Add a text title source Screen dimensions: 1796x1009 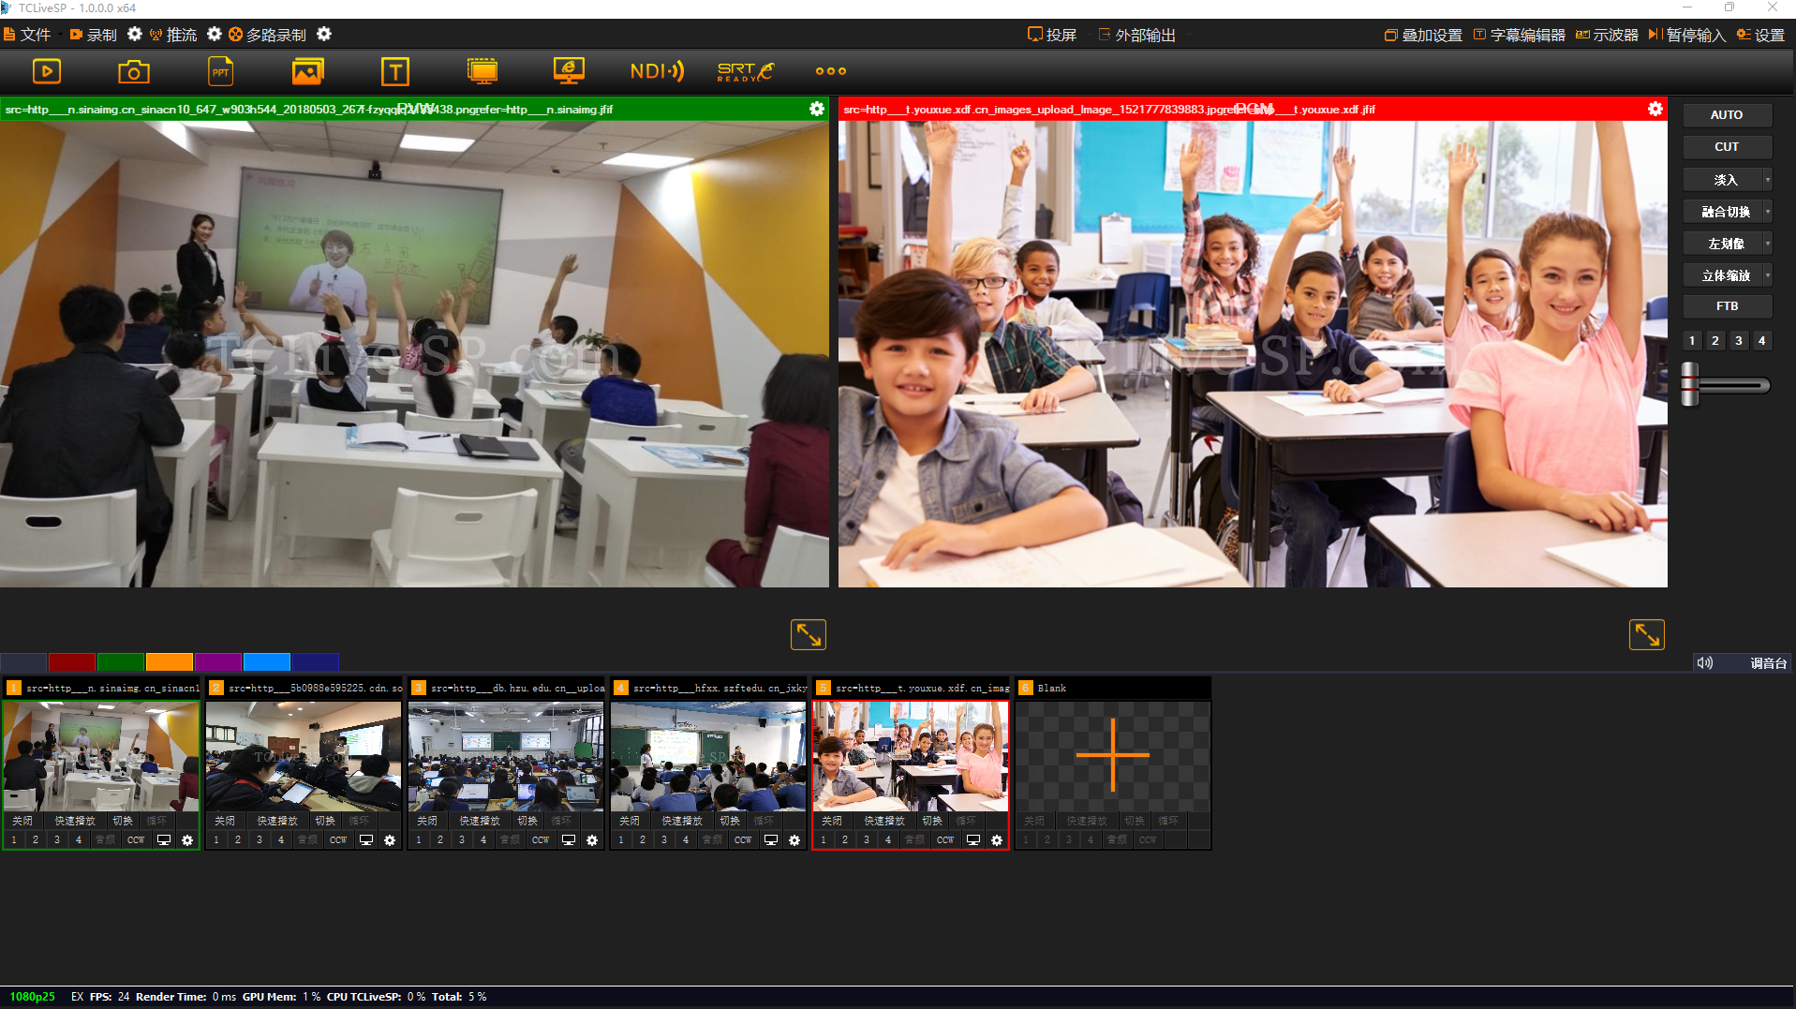click(394, 71)
